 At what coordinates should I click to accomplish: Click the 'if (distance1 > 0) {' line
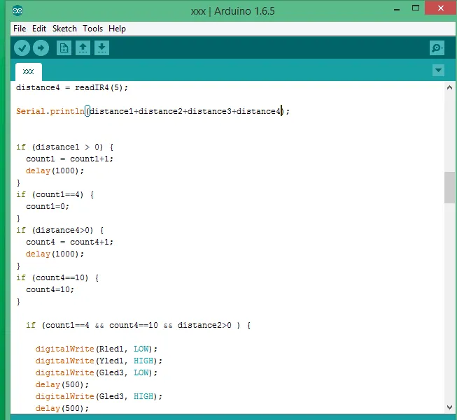64,147
